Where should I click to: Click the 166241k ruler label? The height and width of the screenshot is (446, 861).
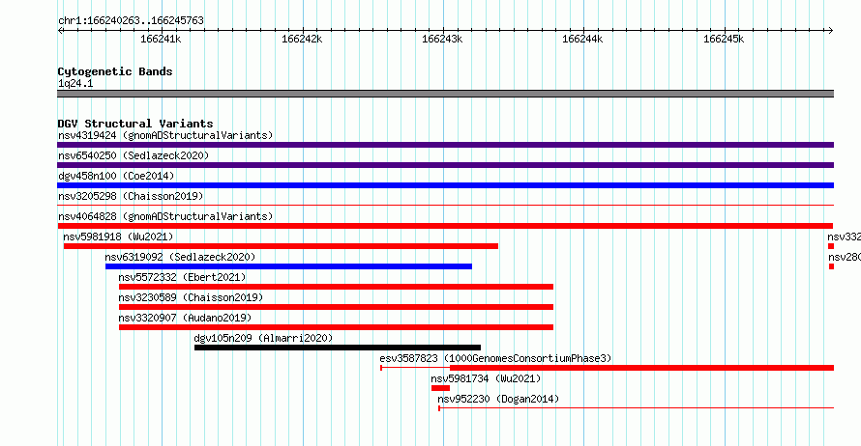point(161,40)
